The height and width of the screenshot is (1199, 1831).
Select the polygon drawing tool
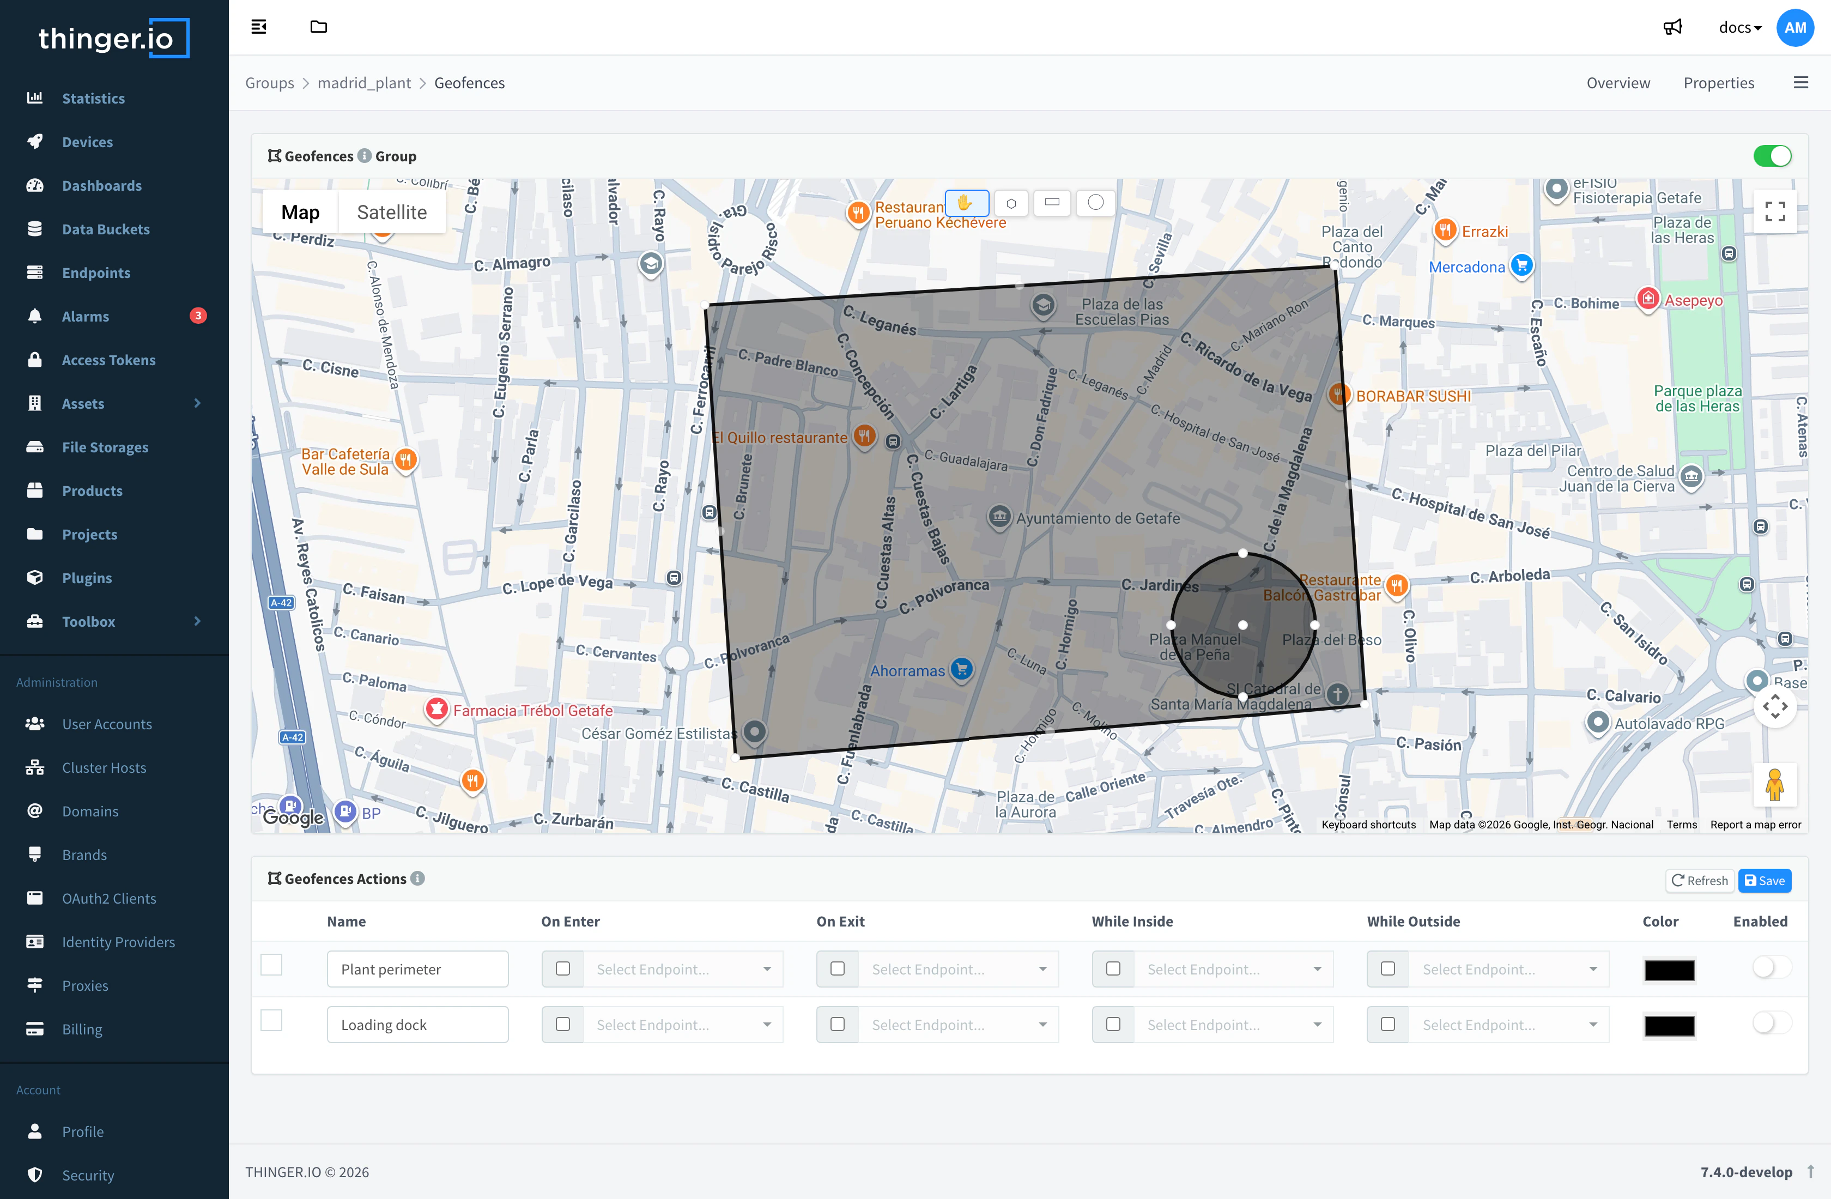tap(1011, 203)
